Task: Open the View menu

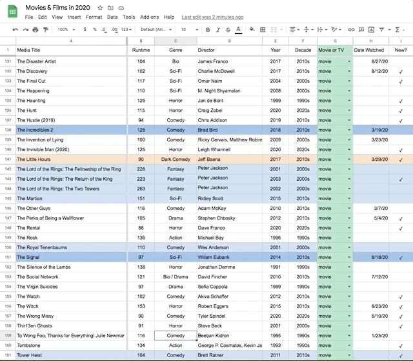Action: point(57,17)
